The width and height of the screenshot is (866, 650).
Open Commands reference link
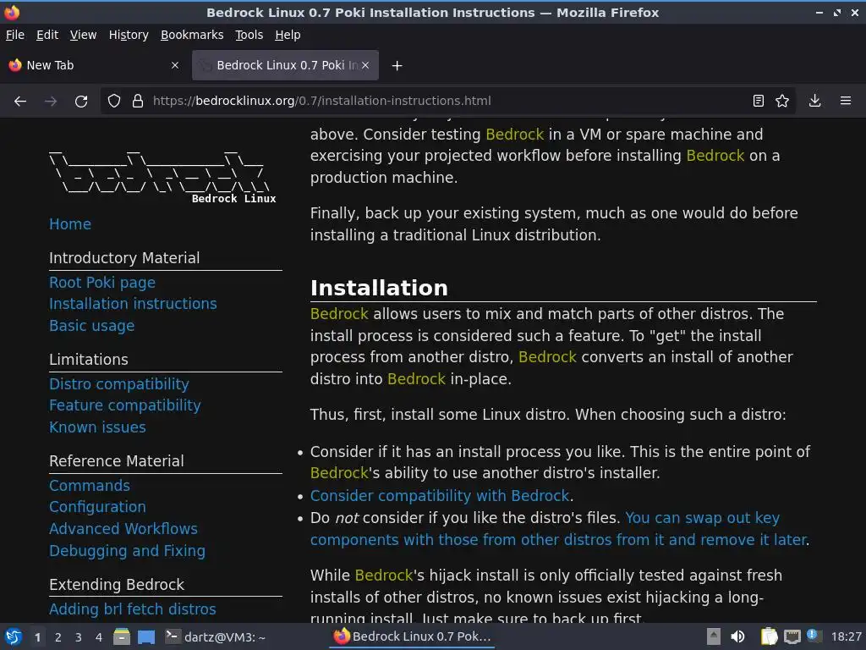[90, 486]
